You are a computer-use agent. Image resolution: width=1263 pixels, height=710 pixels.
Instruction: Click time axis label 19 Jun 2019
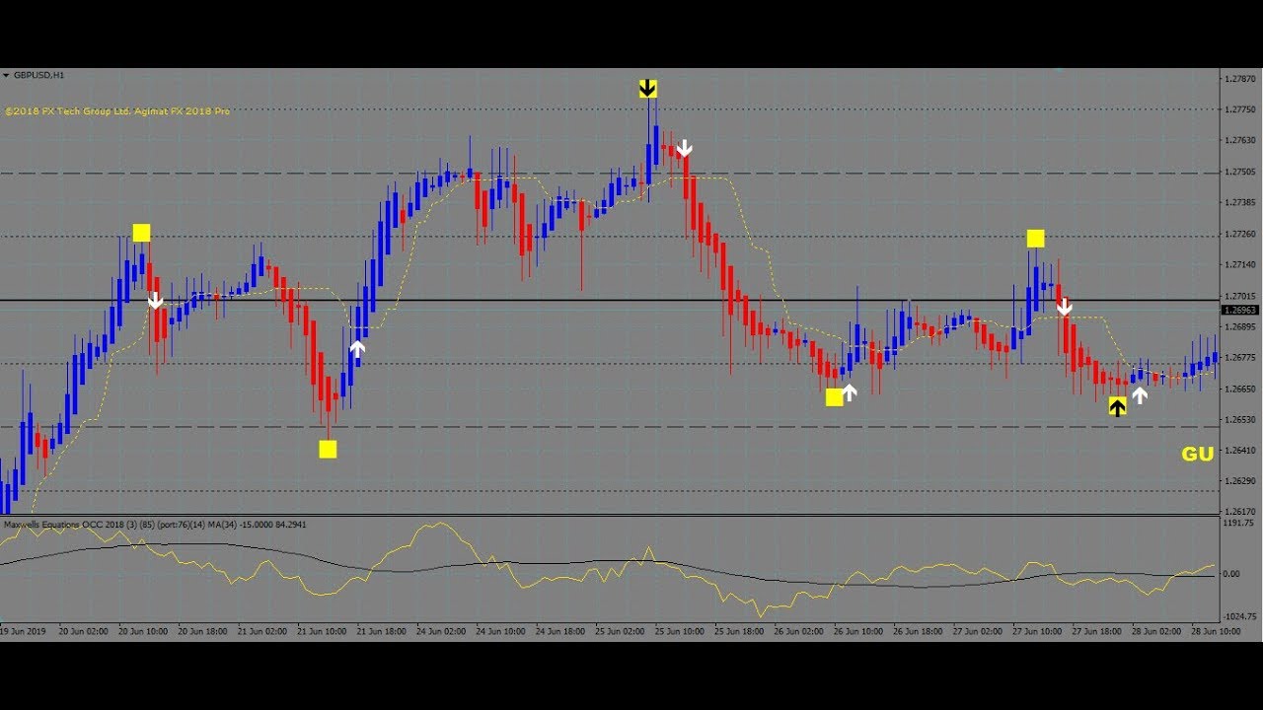point(23,630)
